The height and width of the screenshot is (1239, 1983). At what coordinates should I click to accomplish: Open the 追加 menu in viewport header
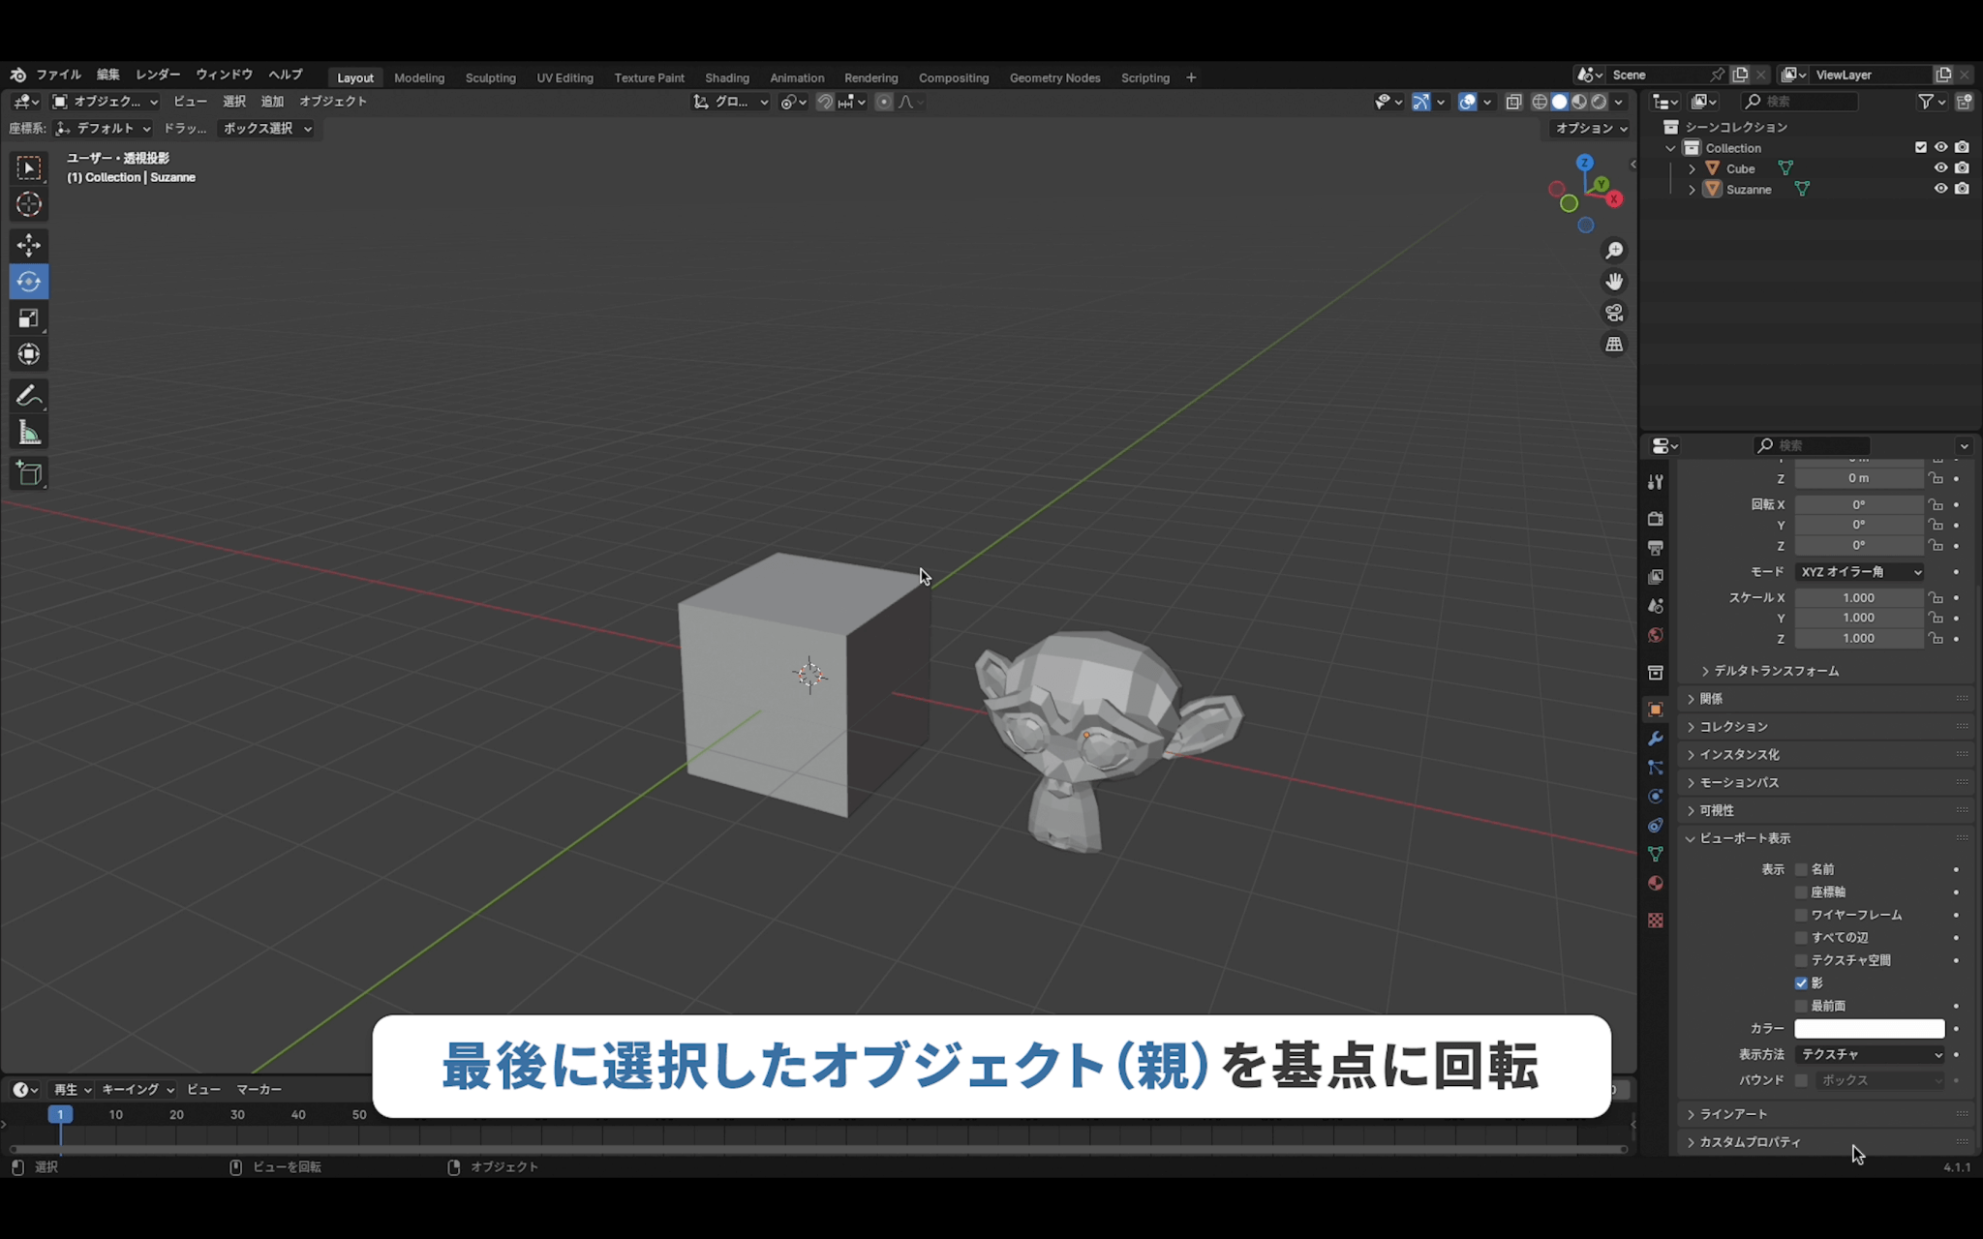pos(272,102)
